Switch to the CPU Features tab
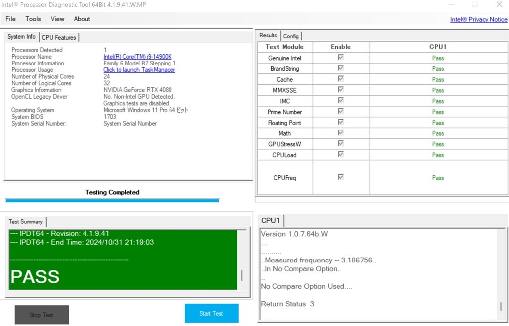 pyautogui.click(x=59, y=37)
